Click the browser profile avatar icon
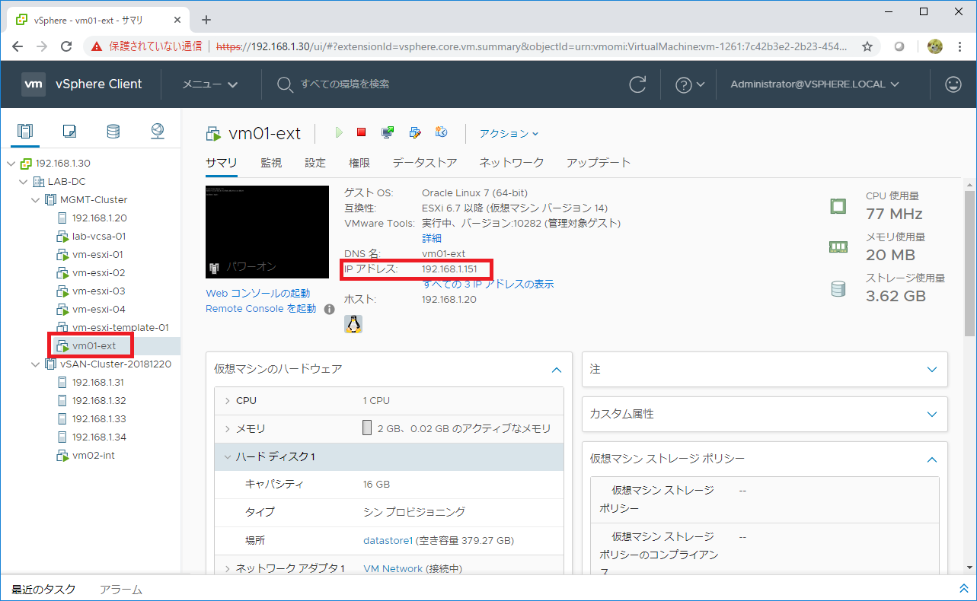The width and height of the screenshot is (977, 601). [935, 46]
